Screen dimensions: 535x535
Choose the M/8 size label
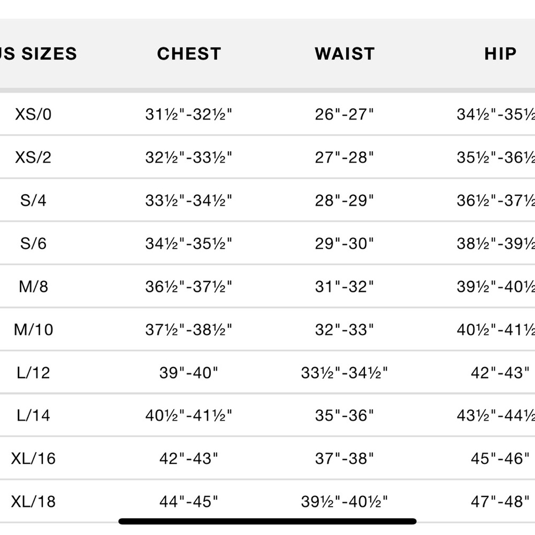33,287
